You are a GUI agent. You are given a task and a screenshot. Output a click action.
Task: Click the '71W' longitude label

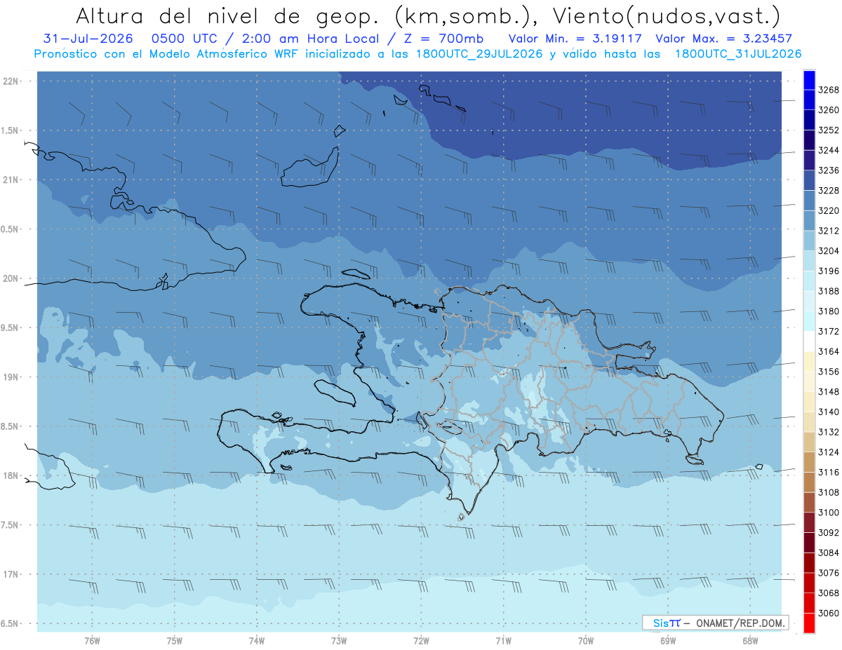[503, 640]
